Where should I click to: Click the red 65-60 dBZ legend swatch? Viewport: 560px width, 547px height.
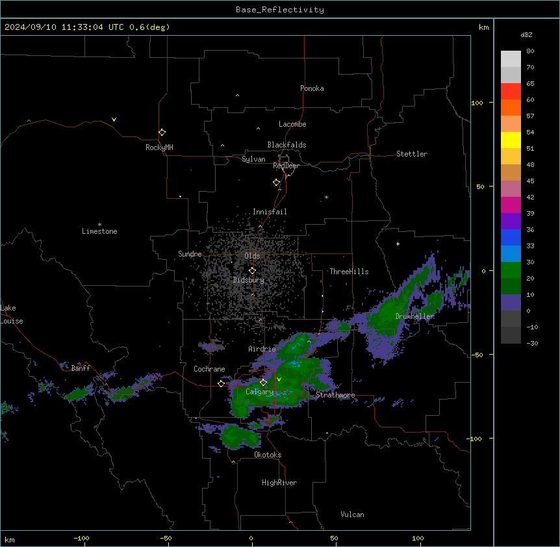tap(511, 92)
